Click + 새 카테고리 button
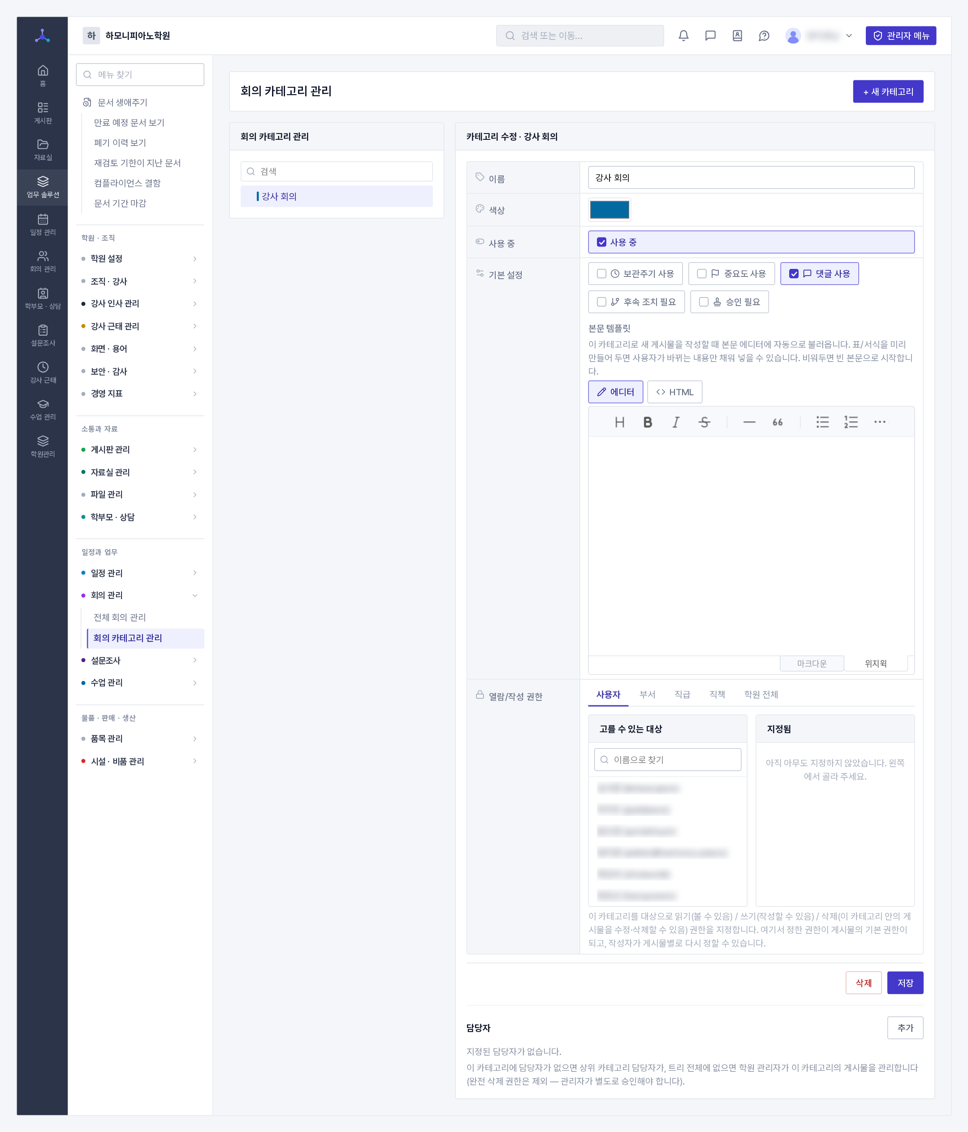968x1132 pixels. click(x=888, y=92)
